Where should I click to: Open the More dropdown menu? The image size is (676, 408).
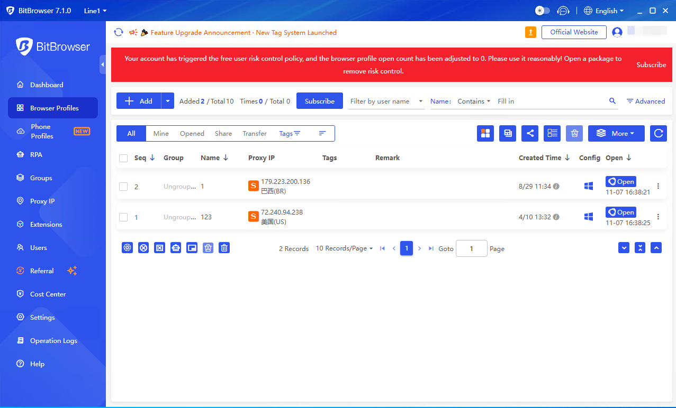pos(616,133)
